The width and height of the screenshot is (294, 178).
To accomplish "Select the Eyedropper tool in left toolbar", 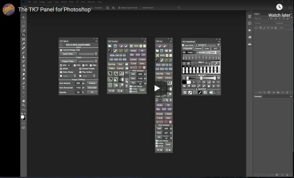I will (x=24, y=44).
